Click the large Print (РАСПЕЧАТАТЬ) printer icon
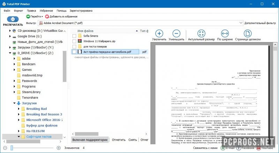 coord(13,20)
